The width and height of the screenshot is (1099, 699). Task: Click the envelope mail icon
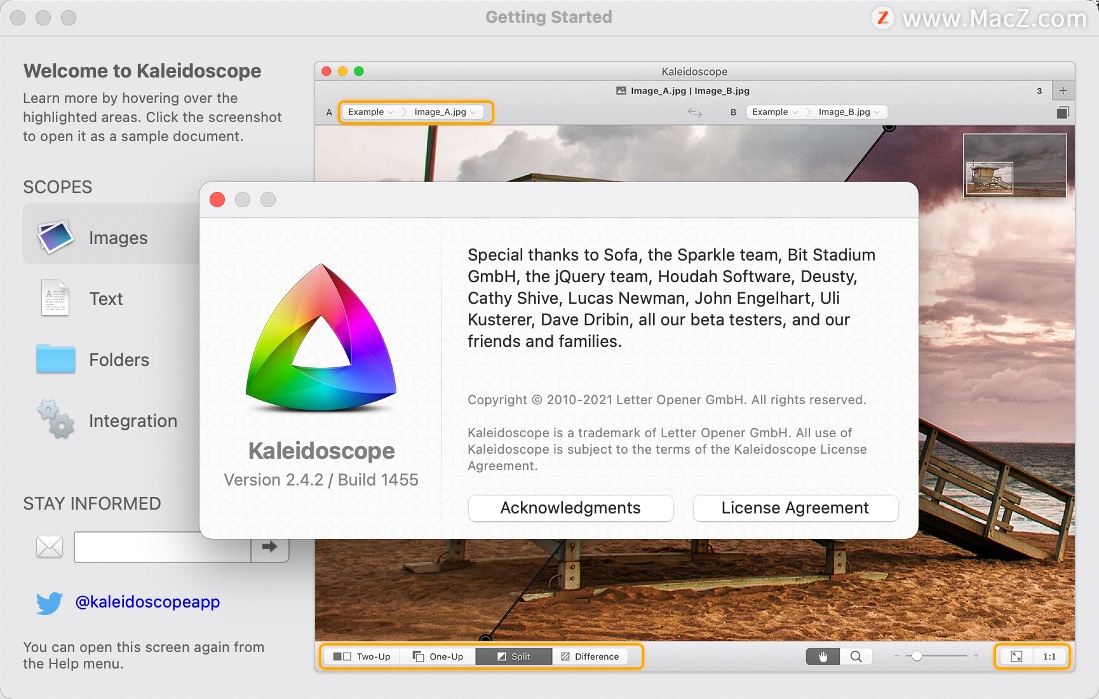point(50,546)
